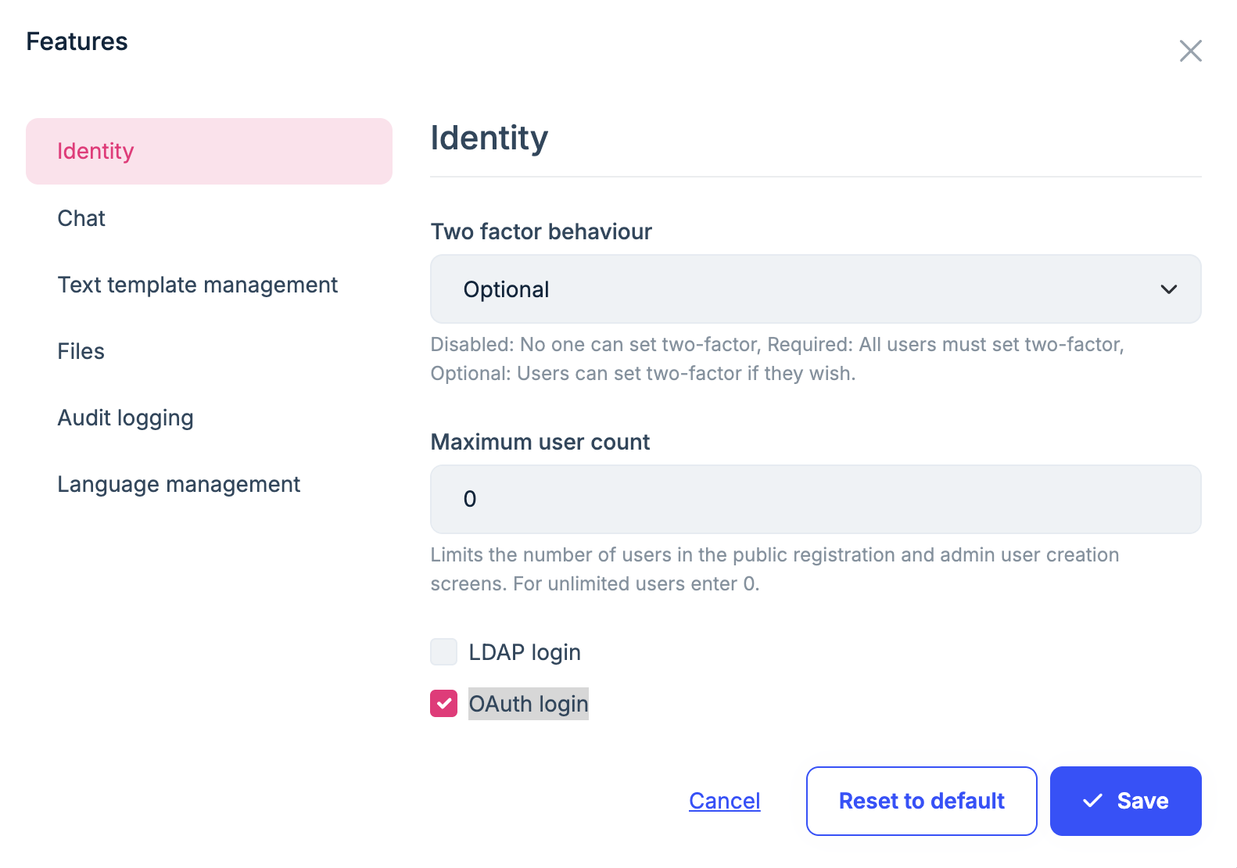Show the Audit logging settings tab
Viewport: 1237px width, 868px height.
(125, 418)
